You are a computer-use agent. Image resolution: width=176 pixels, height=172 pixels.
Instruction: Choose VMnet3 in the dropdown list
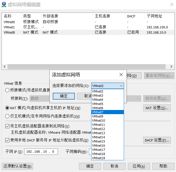108,95
